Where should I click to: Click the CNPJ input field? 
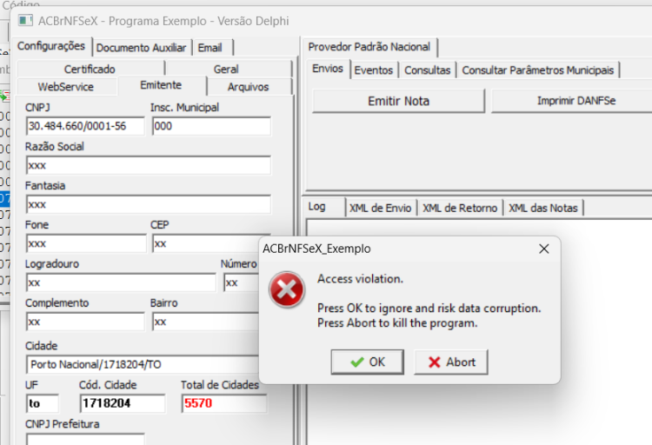85,126
